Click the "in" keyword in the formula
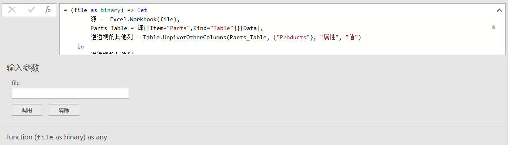 (x=81, y=47)
